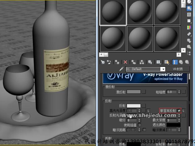Toggle the L lock button beside Fresnel
This screenshot has height=146, width=195.
point(184,110)
